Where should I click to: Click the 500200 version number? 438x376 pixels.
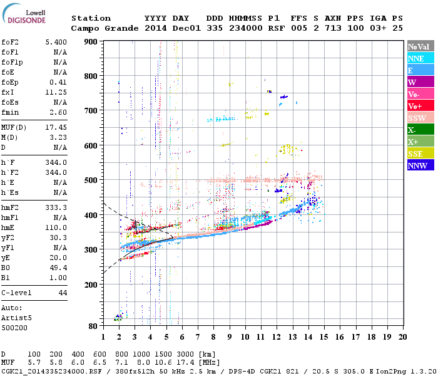pos(14,328)
